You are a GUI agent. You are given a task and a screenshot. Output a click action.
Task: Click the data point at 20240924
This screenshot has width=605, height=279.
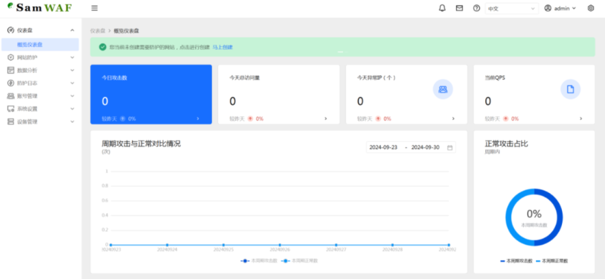167,245
